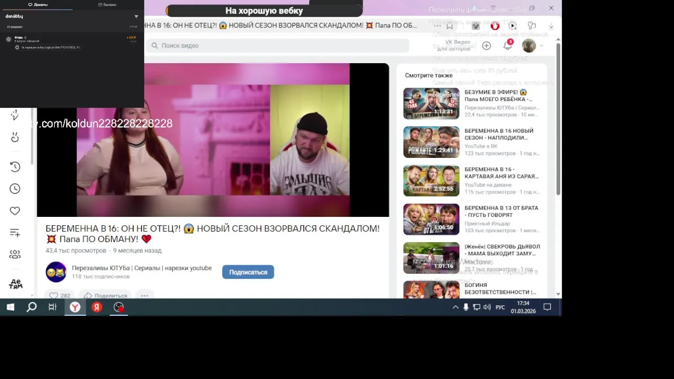Focus the Поиск видео search field
Image resolution: width=674 pixels, height=379 pixels.
click(x=277, y=46)
